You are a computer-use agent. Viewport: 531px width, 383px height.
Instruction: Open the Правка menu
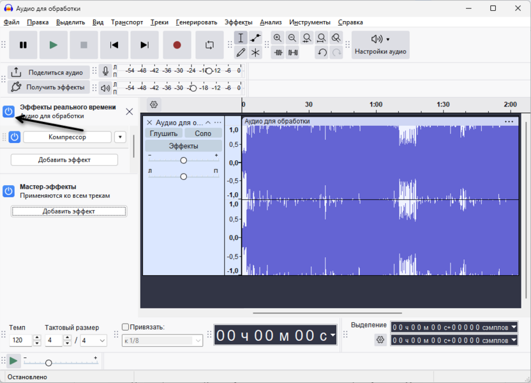[38, 22]
